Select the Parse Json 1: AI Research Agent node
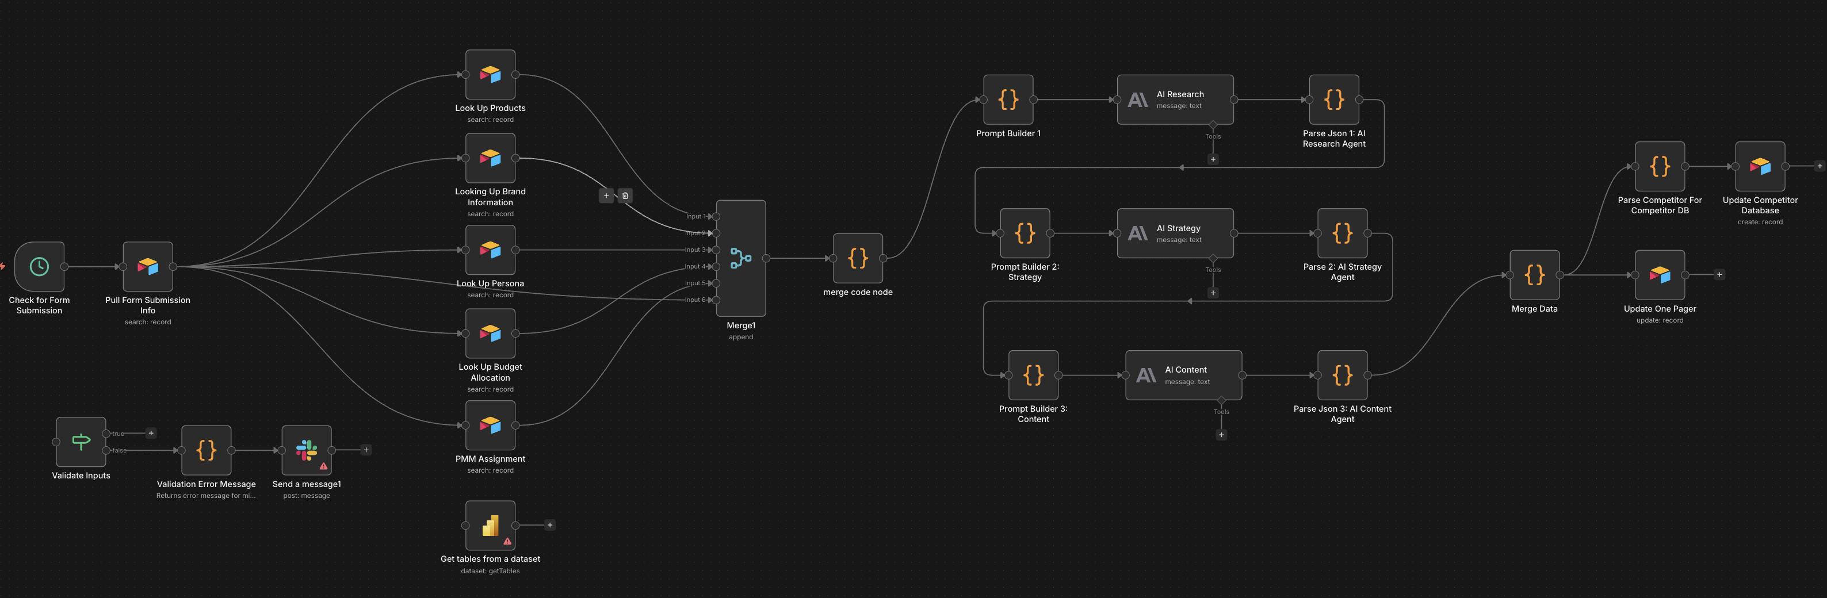Screen dimensions: 1827x598 click(x=1333, y=100)
